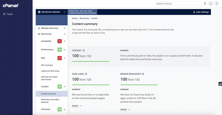Click the Monitoring breadcrumb link
The width and height of the screenshot is (222, 115).
pos(84,18)
